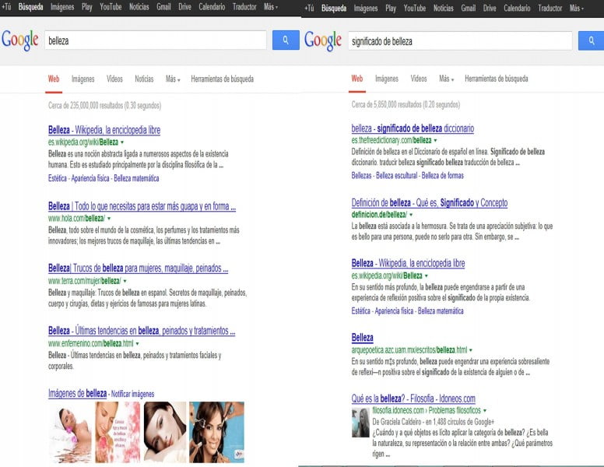Click Drive in the left top black bar
Screen dimensions: 604x467
click(x=184, y=7)
